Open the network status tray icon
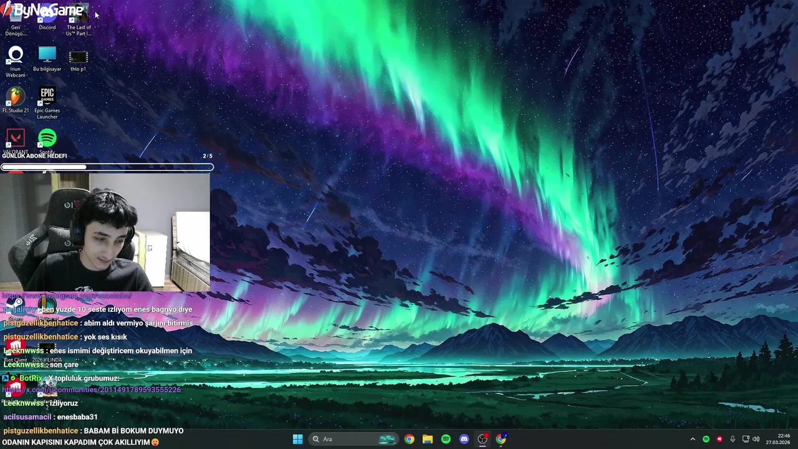This screenshot has width=798, height=449. click(x=746, y=439)
